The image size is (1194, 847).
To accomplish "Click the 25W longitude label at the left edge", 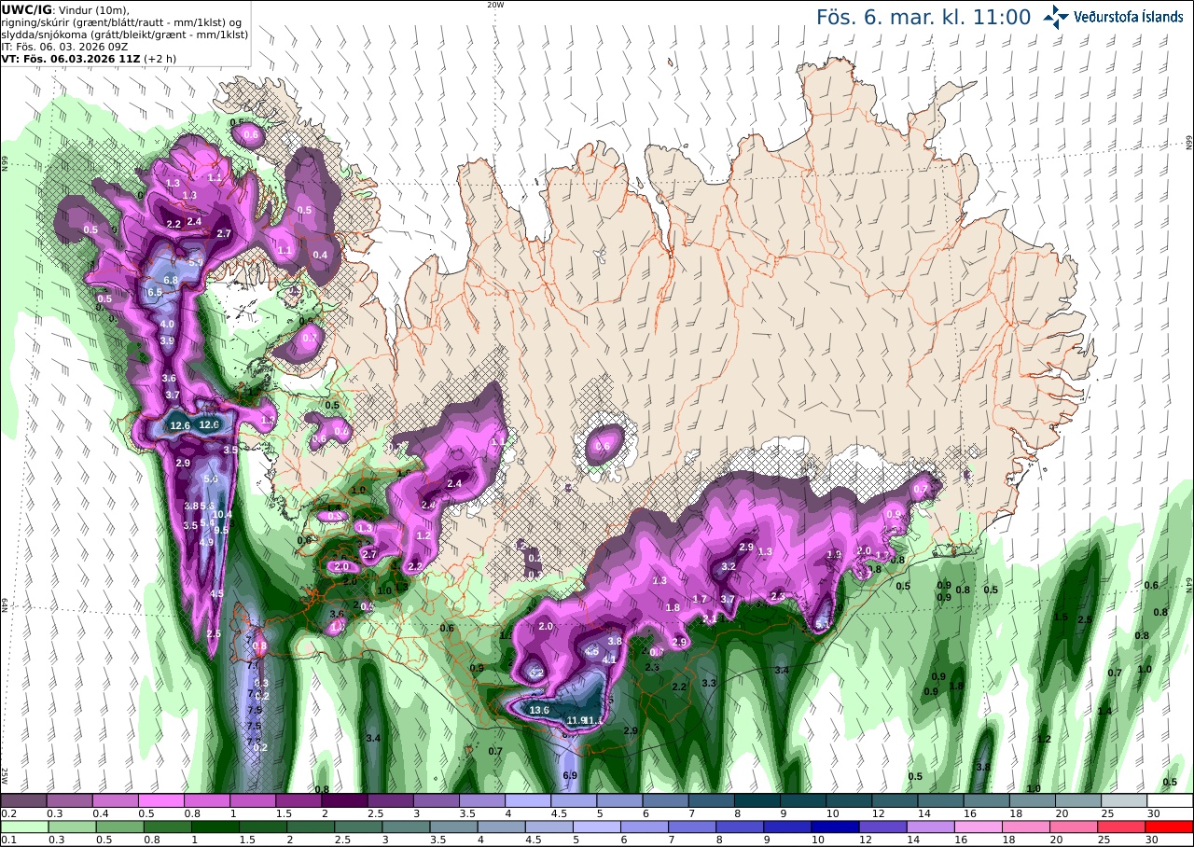I will [x=5, y=775].
